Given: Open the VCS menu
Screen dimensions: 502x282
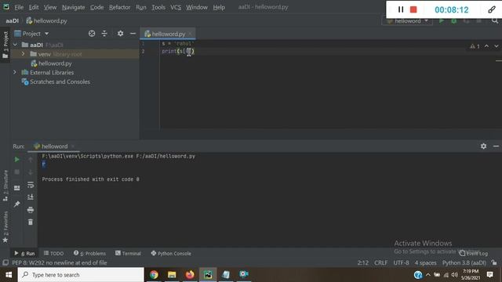Looking at the screenshot, I should (176, 7).
